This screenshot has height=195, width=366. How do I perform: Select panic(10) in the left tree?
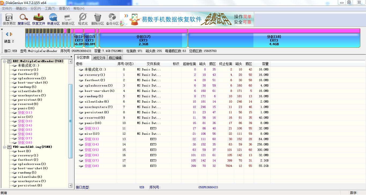(26, 108)
